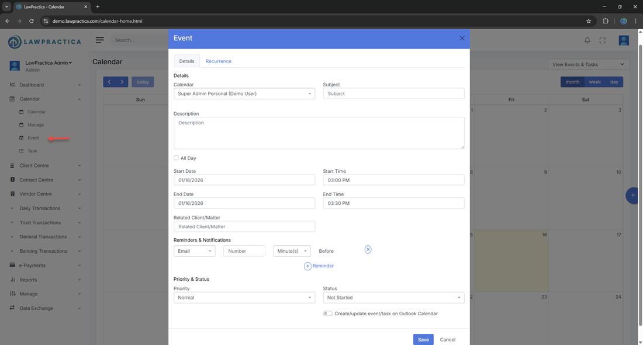643x345 pixels.
Task: Open the Calendar selection dropdown
Action: pyautogui.click(x=244, y=93)
